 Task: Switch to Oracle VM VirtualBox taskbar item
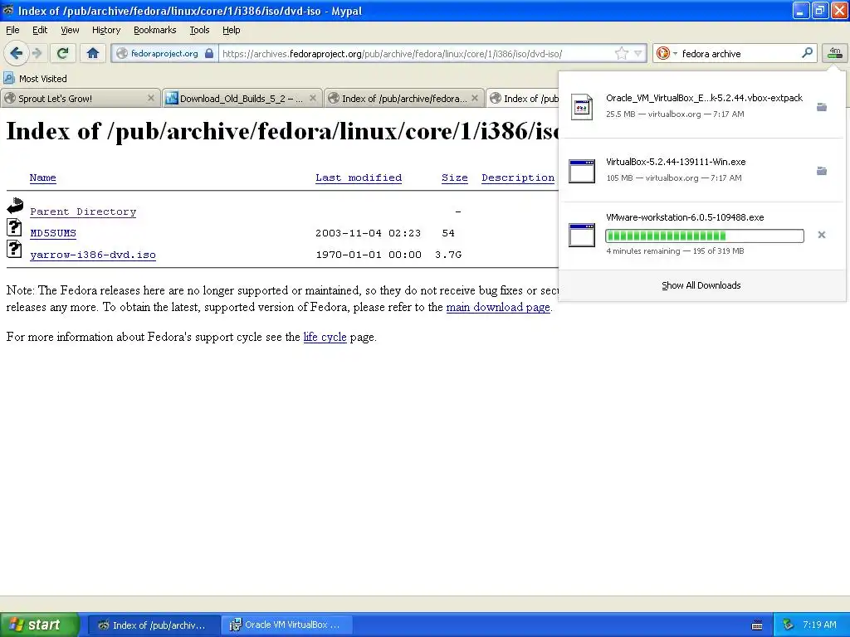click(287, 625)
